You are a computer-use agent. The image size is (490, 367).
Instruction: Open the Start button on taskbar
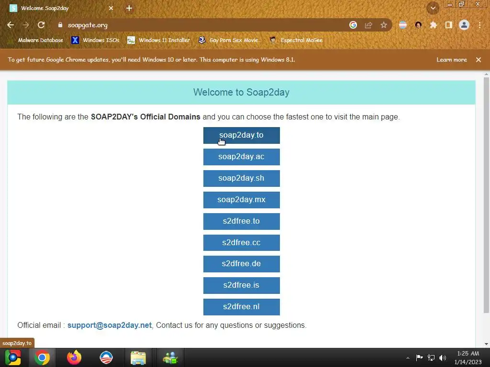click(x=13, y=357)
